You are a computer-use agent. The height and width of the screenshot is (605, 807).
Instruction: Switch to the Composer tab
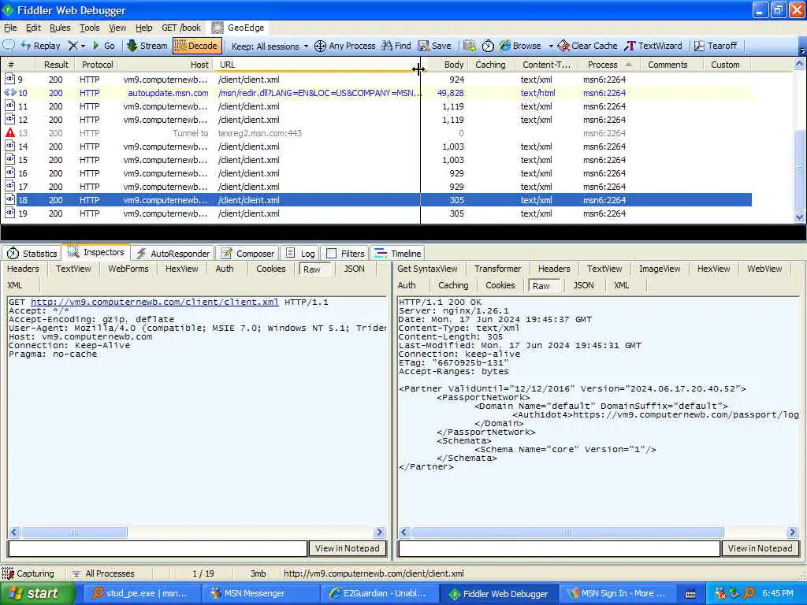pyautogui.click(x=247, y=253)
